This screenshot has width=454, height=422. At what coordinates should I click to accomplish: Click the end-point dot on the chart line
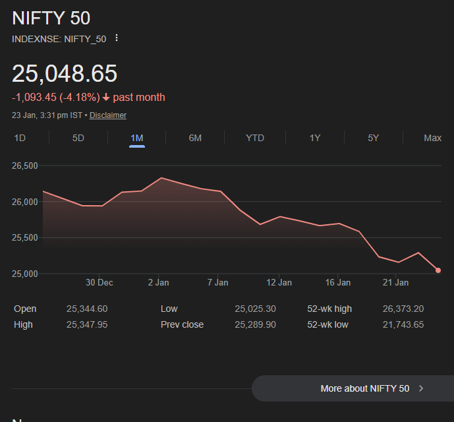pyautogui.click(x=438, y=270)
